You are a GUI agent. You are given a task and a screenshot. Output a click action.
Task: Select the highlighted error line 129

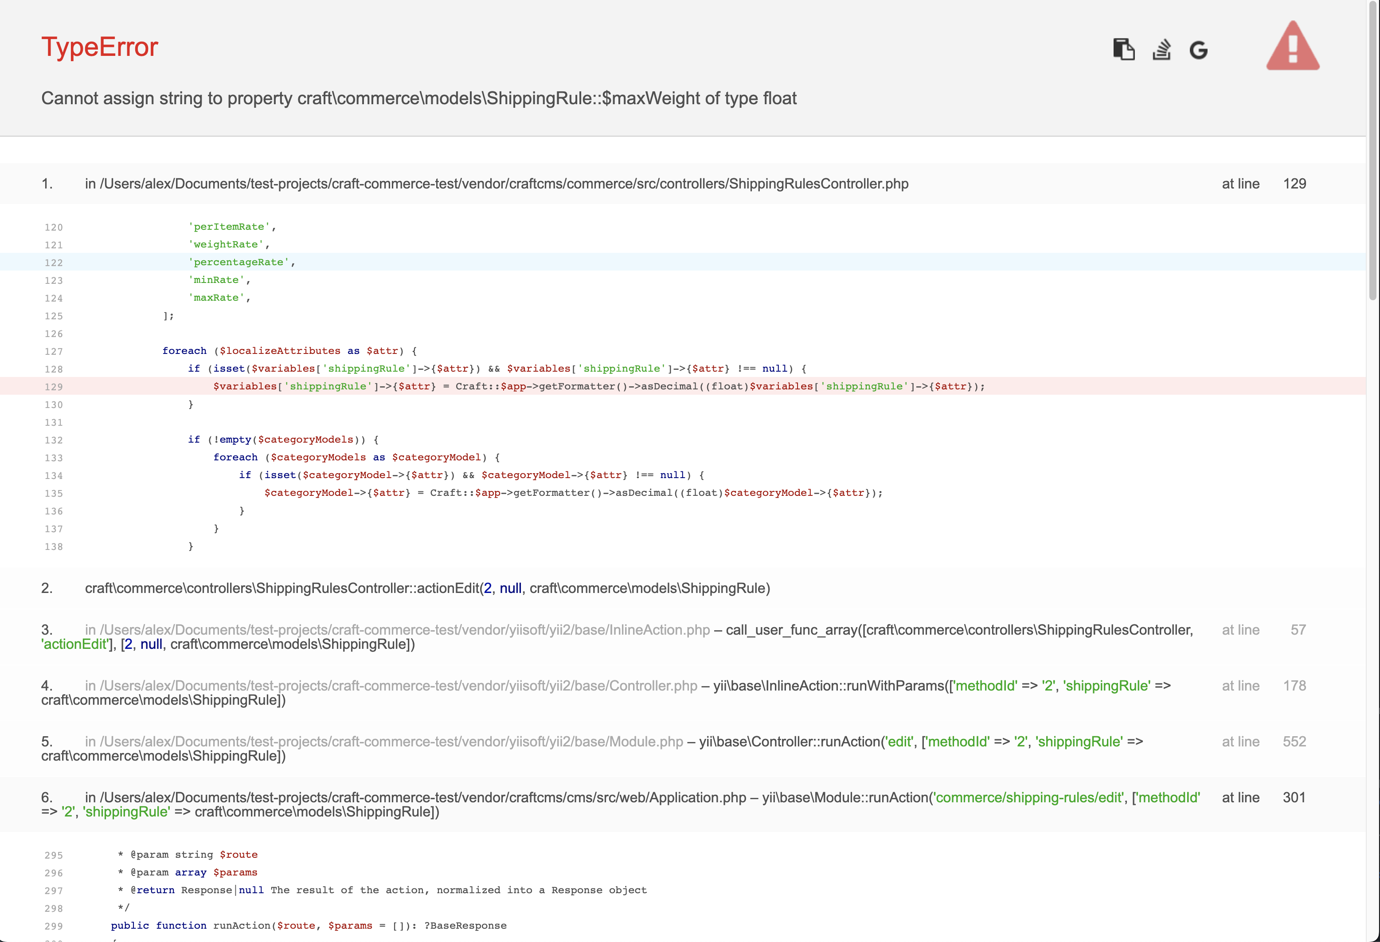(x=594, y=386)
